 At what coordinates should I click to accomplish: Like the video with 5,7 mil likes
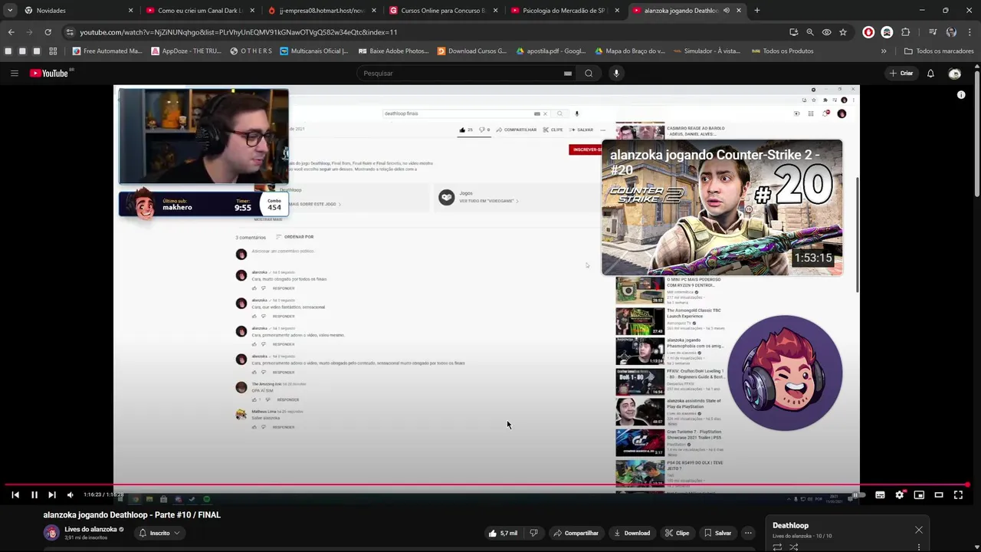pos(503,533)
